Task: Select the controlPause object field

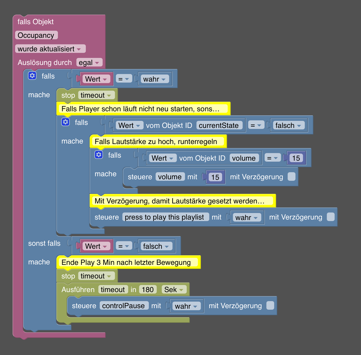Action: (x=124, y=306)
